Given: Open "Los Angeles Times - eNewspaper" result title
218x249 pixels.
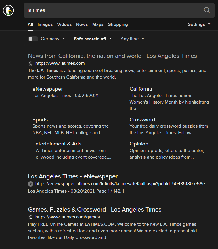Looking at the screenshot, I should coord(73,176).
